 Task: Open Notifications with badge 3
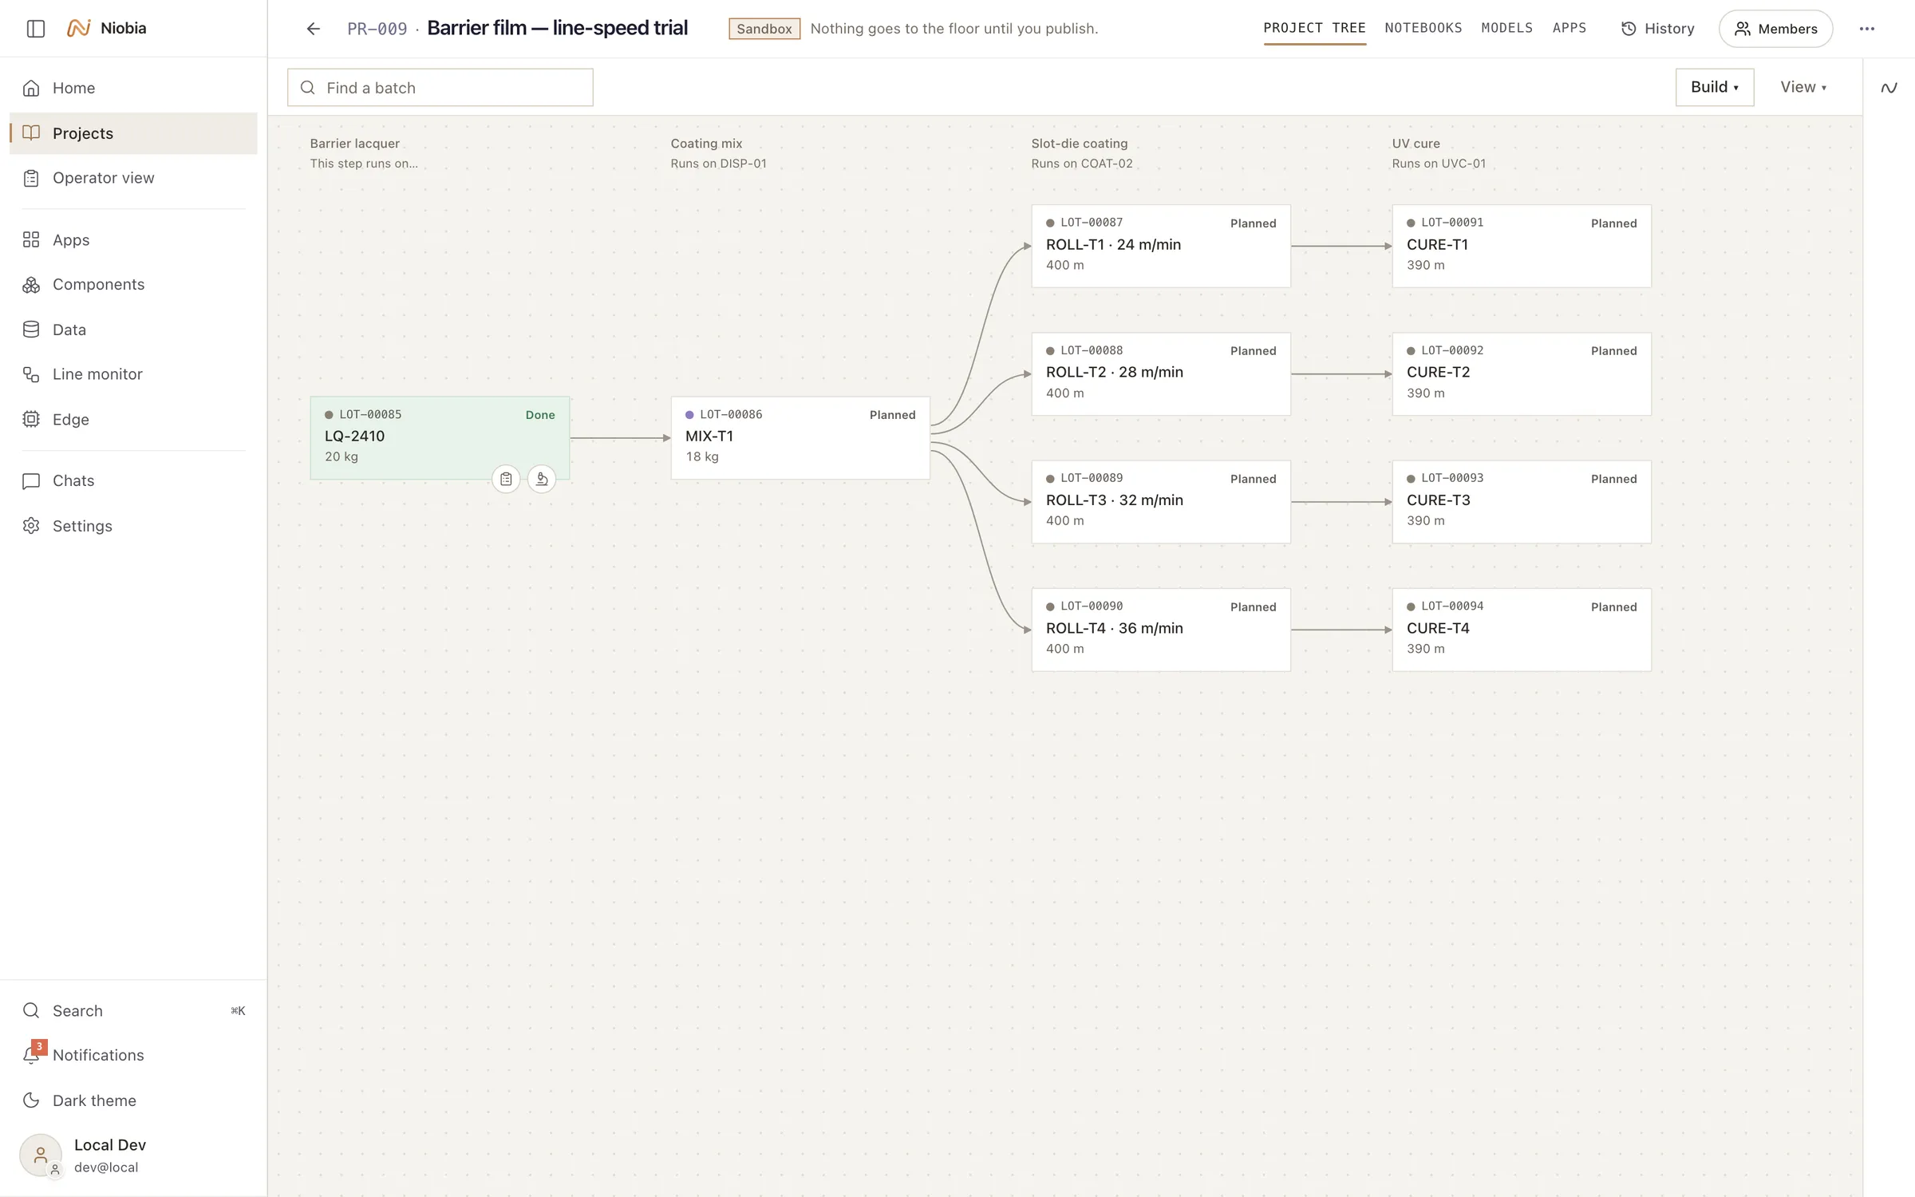(x=133, y=1056)
